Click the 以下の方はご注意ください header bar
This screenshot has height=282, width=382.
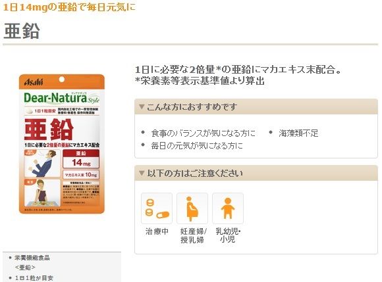tap(256, 173)
